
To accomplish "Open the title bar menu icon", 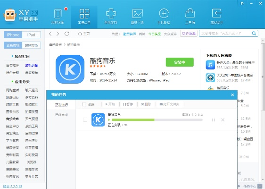I will click(242, 3).
